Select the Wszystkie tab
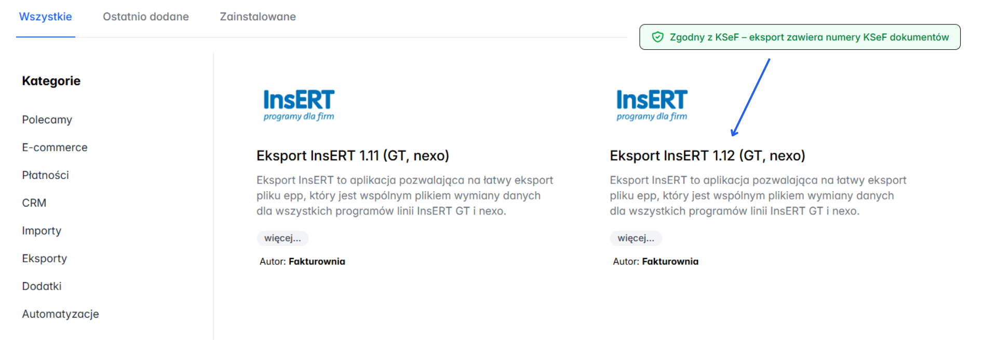The image size is (997, 342). click(45, 17)
